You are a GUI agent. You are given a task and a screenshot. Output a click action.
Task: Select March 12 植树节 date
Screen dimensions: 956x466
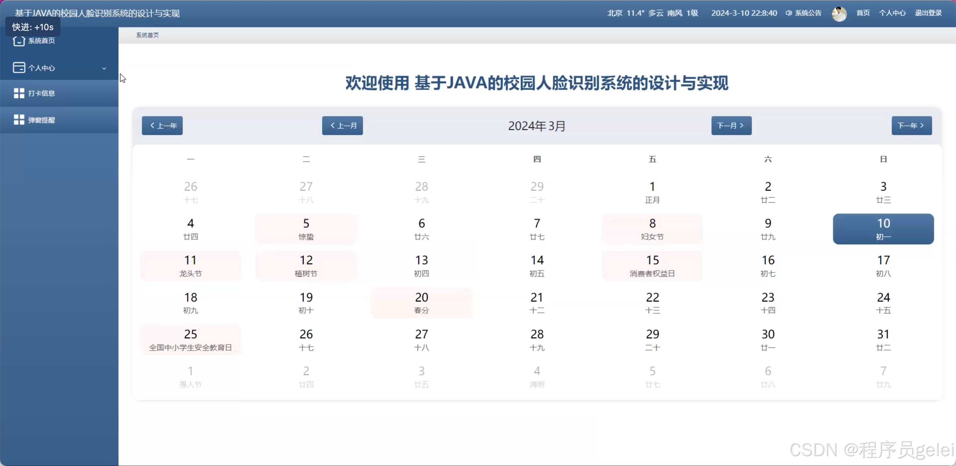[306, 265]
